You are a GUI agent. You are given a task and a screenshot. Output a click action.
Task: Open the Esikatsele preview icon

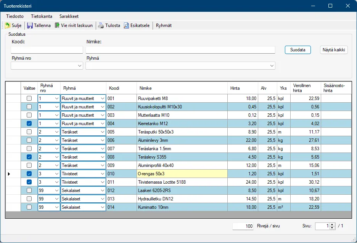point(127,25)
